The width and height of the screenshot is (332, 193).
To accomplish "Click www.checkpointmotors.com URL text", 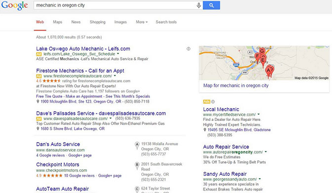I will coord(61,170).
